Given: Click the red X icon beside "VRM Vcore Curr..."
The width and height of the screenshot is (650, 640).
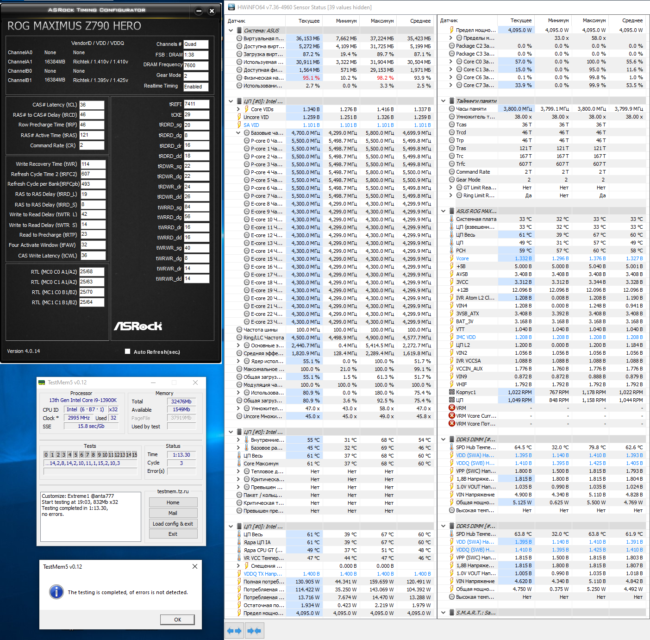Looking at the screenshot, I should (452, 416).
